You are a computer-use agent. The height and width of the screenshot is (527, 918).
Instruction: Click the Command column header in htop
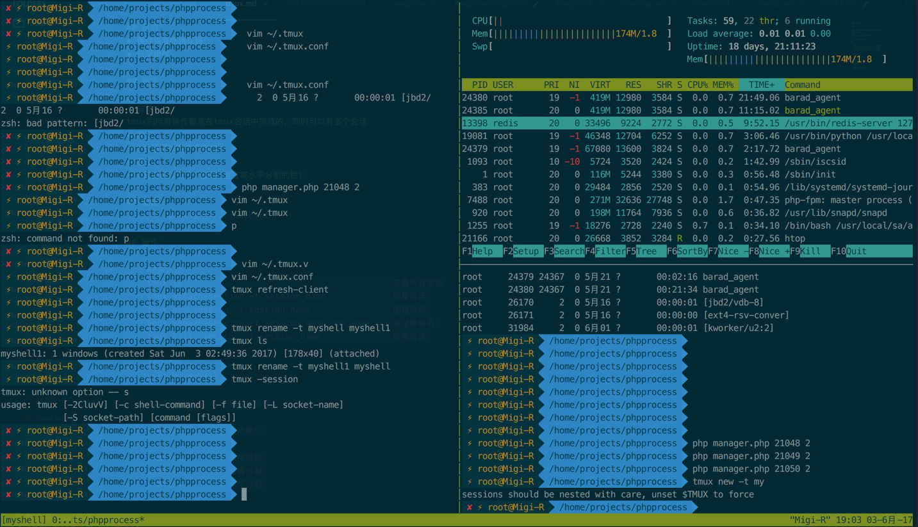pos(803,85)
